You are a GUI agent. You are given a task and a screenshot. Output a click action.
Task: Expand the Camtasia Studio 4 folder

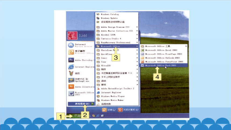[117, 39]
